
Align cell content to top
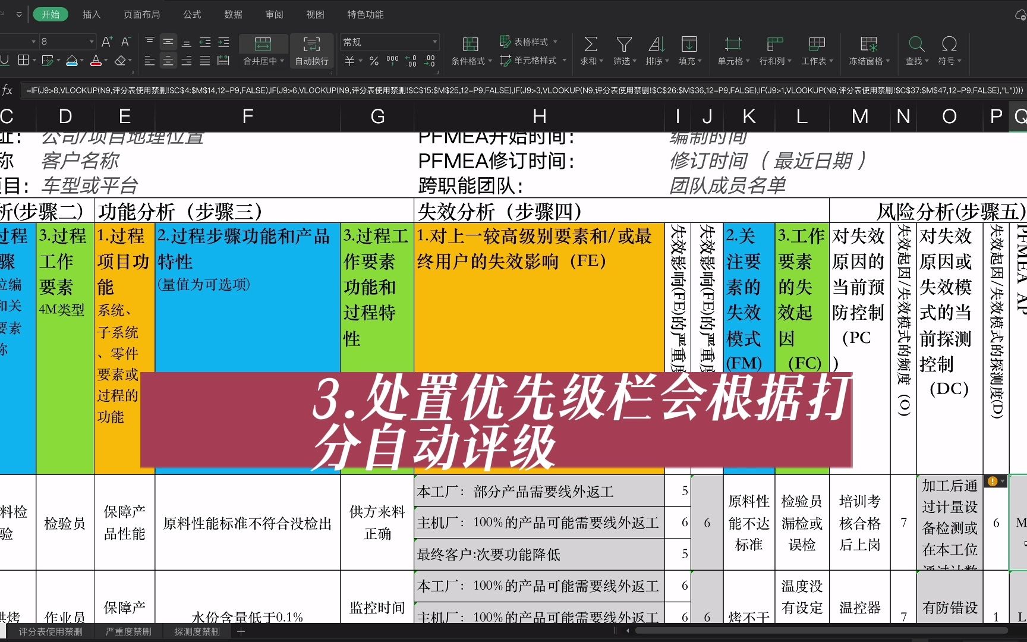click(x=150, y=42)
